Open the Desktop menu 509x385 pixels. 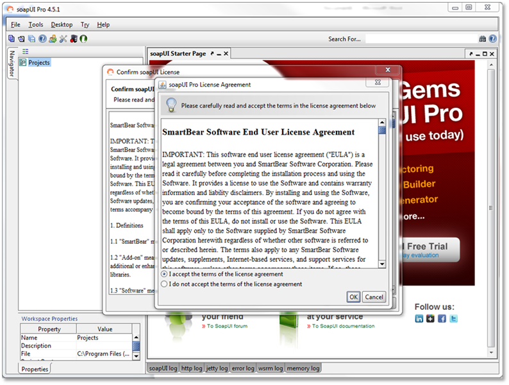tap(62, 25)
